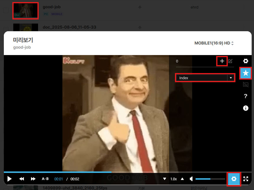Mute the player volume speaker icon
Viewport: 254px width, 190px height.
pyautogui.click(x=191, y=179)
